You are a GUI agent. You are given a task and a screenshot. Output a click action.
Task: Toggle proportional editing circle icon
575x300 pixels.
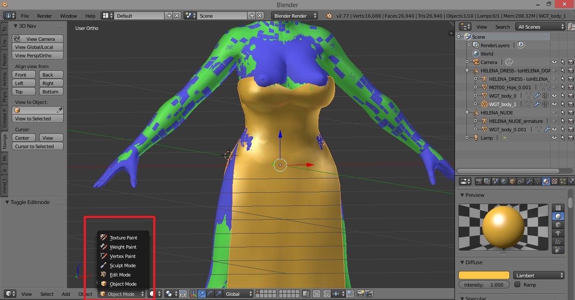[316, 294]
